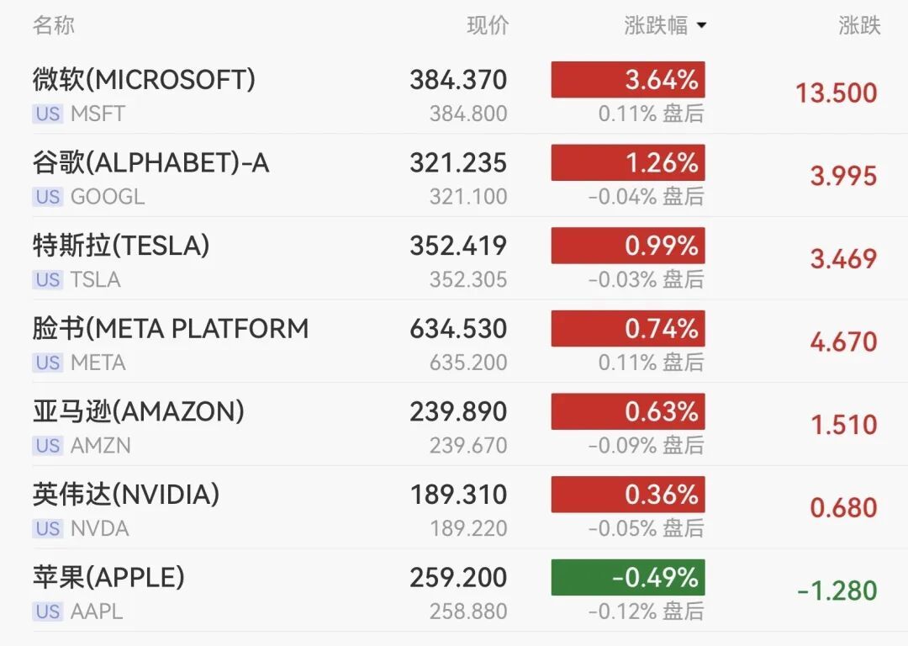Image resolution: width=908 pixels, height=646 pixels.
Task: Click the US badge beside META ticker
Action: 48,363
